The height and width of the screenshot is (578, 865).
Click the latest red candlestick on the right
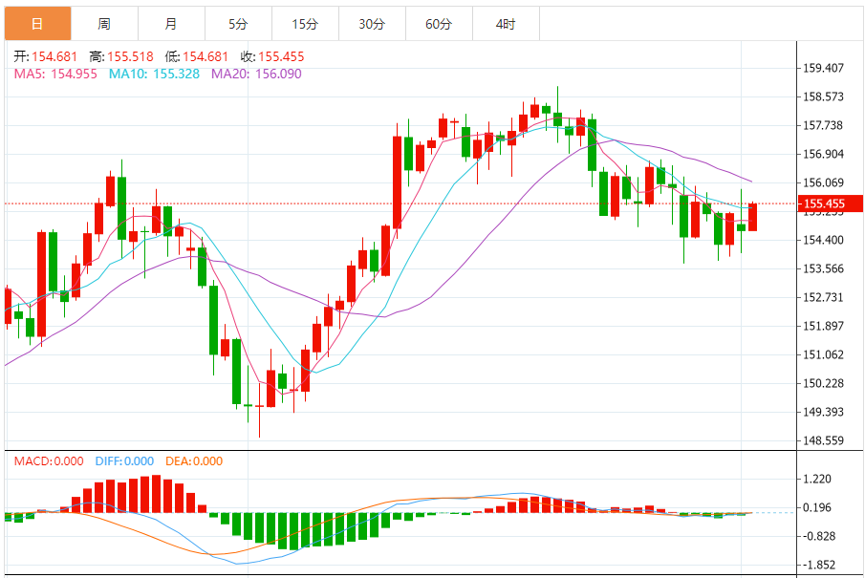pyautogui.click(x=752, y=217)
